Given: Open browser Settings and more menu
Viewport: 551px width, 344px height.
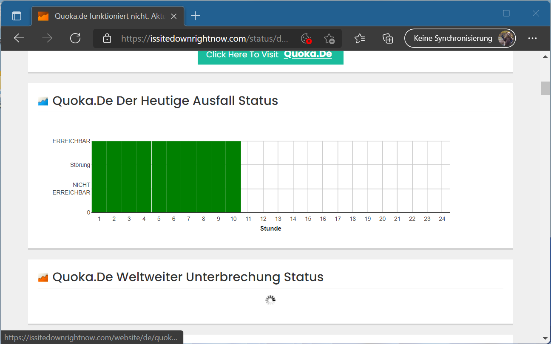Looking at the screenshot, I should (x=532, y=38).
